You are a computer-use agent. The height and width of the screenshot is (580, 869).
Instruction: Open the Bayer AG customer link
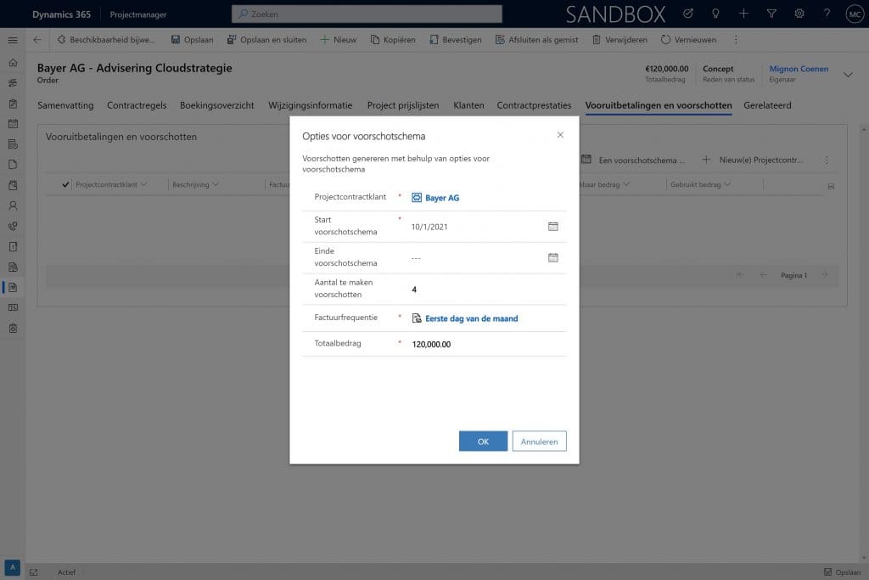point(441,198)
